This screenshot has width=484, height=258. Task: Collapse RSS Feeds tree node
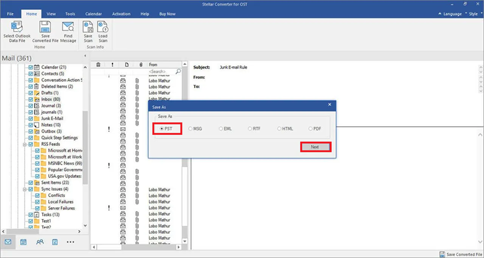(x=24, y=144)
